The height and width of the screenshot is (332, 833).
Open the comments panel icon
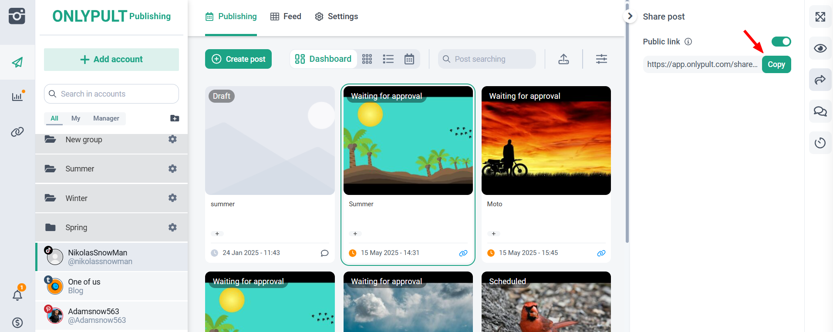[820, 111]
